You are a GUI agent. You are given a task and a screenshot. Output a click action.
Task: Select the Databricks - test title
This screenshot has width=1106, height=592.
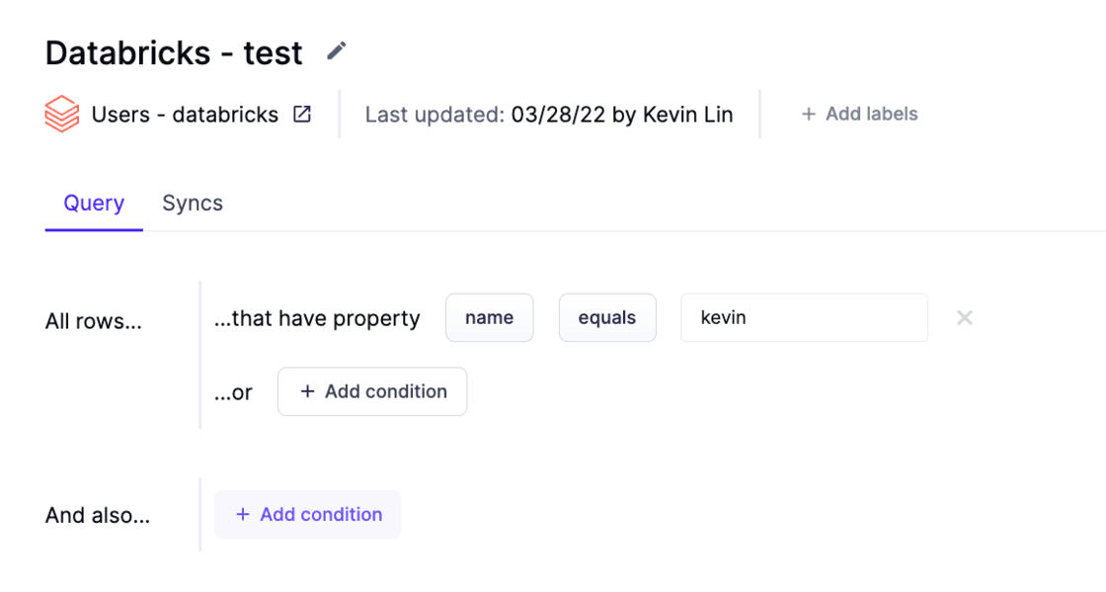point(174,52)
